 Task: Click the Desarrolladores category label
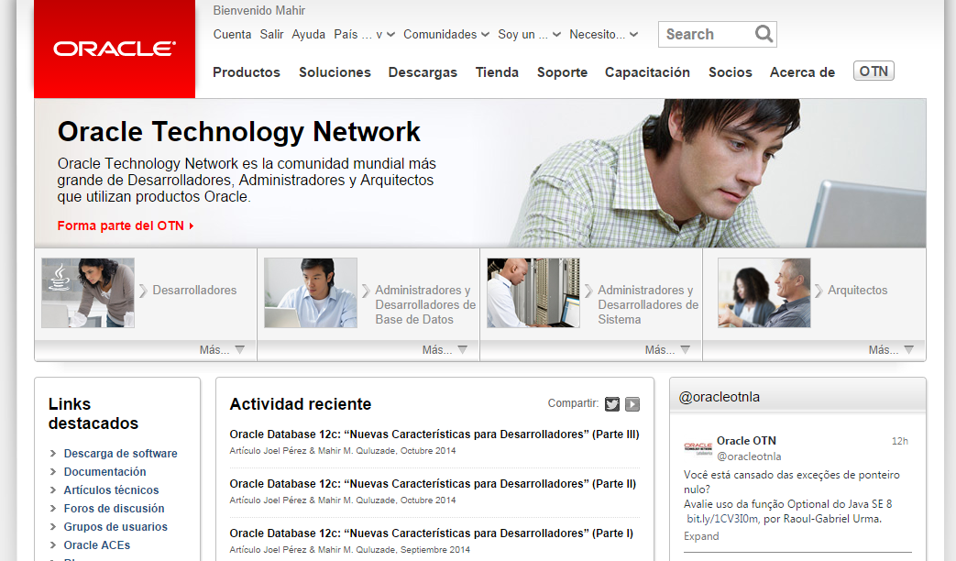[194, 291]
